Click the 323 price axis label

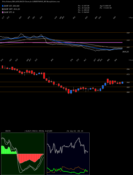[x=128, y=87]
